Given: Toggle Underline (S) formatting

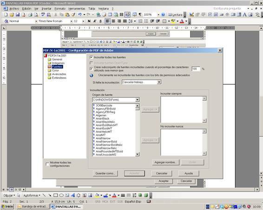Looking at the screenshot, I should 100,21.
